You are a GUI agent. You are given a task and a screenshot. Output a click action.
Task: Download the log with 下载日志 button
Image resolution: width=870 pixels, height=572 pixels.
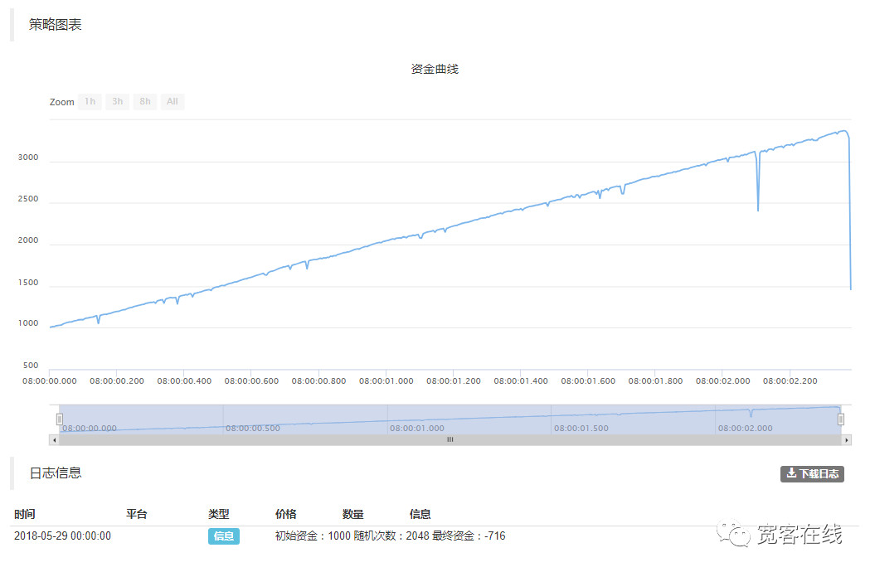[x=812, y=474]
